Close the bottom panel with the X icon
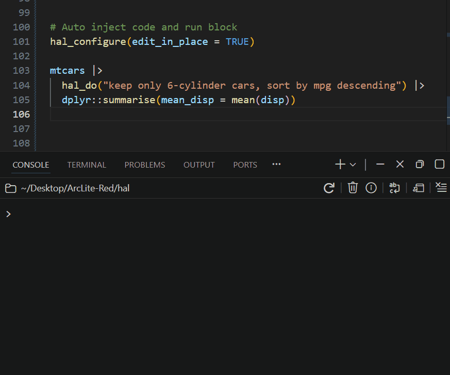Viewport: 450px width, 375px height. click(400, 165)
